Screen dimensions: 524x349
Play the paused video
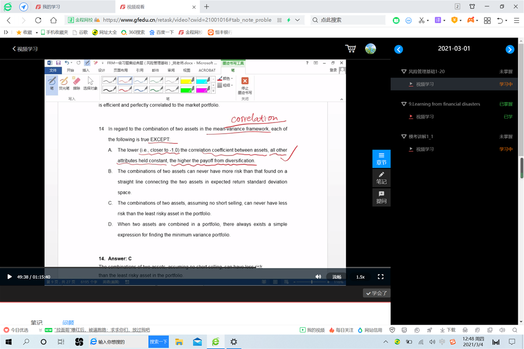10,277
